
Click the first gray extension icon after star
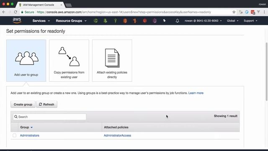[x=241, y=12]
